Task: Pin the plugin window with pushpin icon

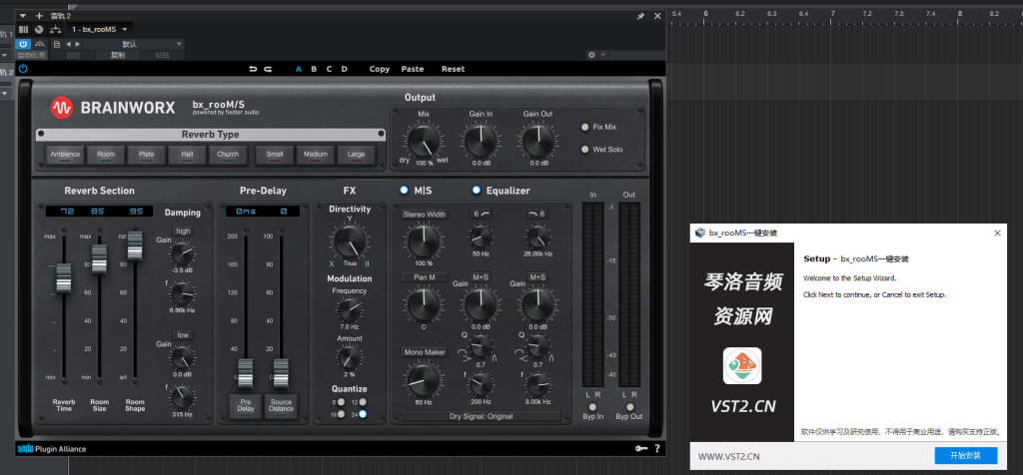Action: point(640,16)
